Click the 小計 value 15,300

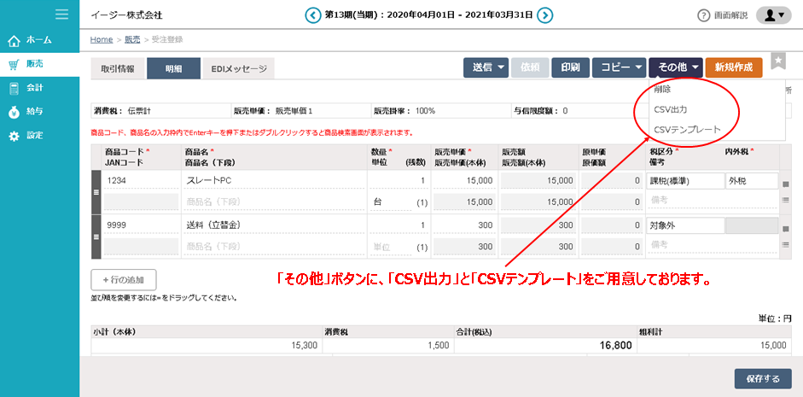tap(305, 346)
